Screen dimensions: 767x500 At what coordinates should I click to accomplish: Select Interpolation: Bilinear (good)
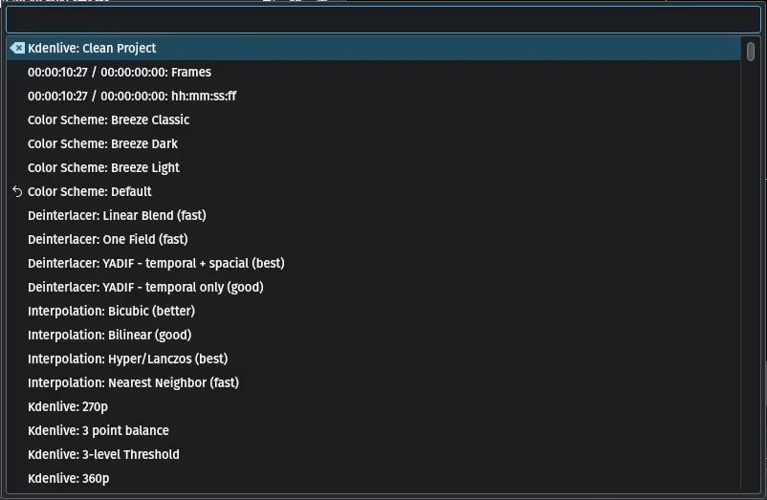[373, 336]
